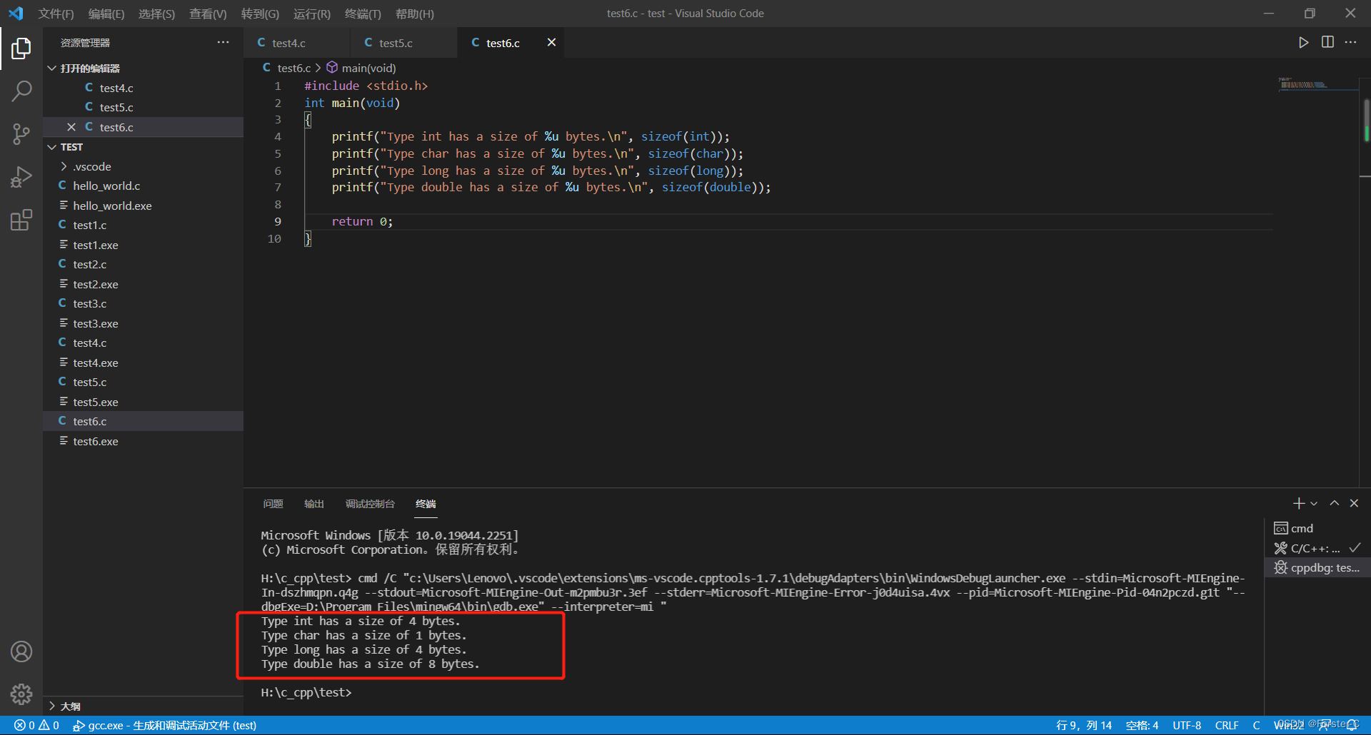Image resolution: width=1371 pixels, height=735 pixels.
Task: Select the C/C++ task terminal entry
Action: (x=1317, y=548)
